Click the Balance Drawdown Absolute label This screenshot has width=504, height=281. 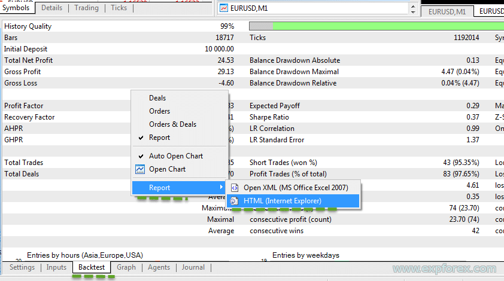[x=294, y=60]
